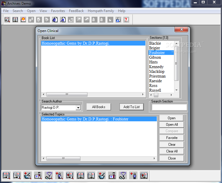This screenshot has width=222, height=183.
Task: Click the test tube with magnifier icon
Action: (x=38, y=175)
